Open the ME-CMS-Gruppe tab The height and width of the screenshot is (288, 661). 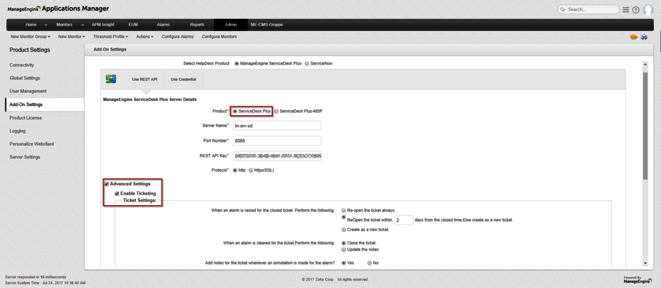267,25
